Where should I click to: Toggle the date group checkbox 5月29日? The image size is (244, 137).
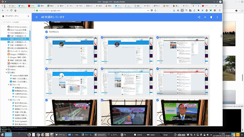[47, 32]
